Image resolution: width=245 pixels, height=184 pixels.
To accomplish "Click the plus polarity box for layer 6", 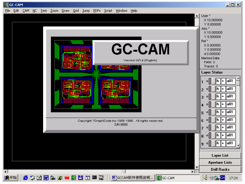I will [x=223, y=120].
